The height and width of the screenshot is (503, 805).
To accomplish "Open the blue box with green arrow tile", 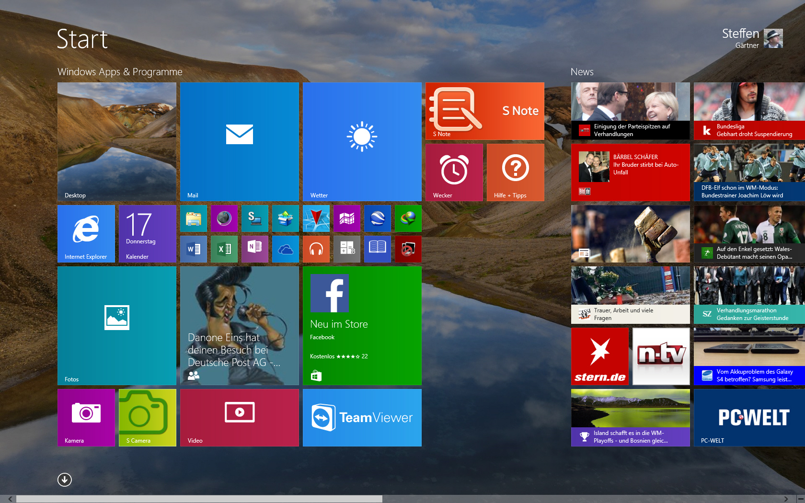I will [x=286, y=218].
